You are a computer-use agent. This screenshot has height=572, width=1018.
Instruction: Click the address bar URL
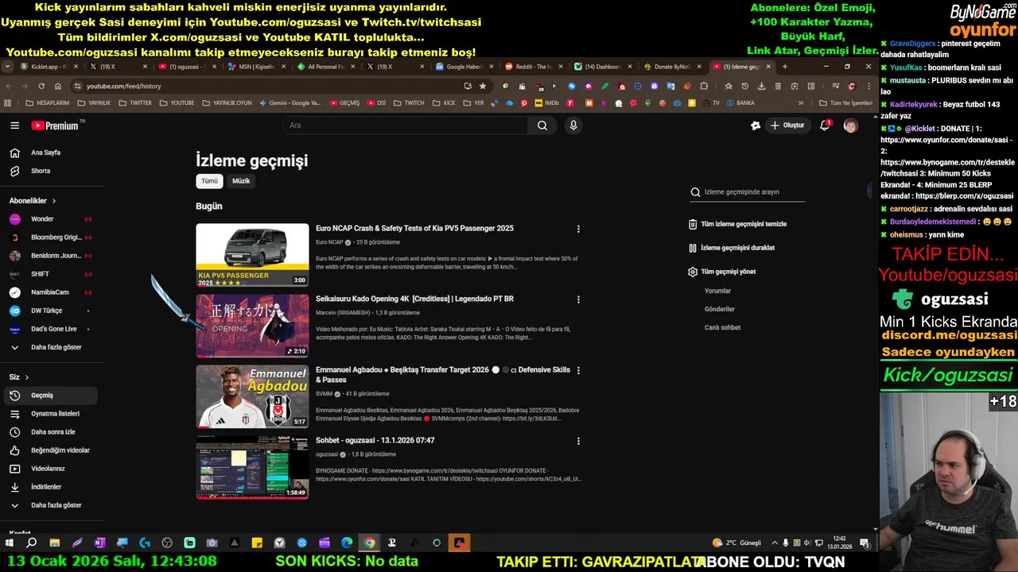point(123,86)
